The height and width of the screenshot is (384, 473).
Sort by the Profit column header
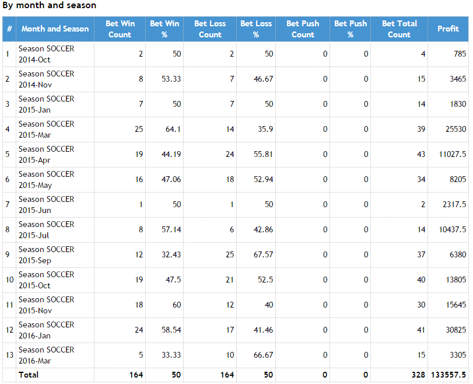pyautogui.click(x=448, y=29)
